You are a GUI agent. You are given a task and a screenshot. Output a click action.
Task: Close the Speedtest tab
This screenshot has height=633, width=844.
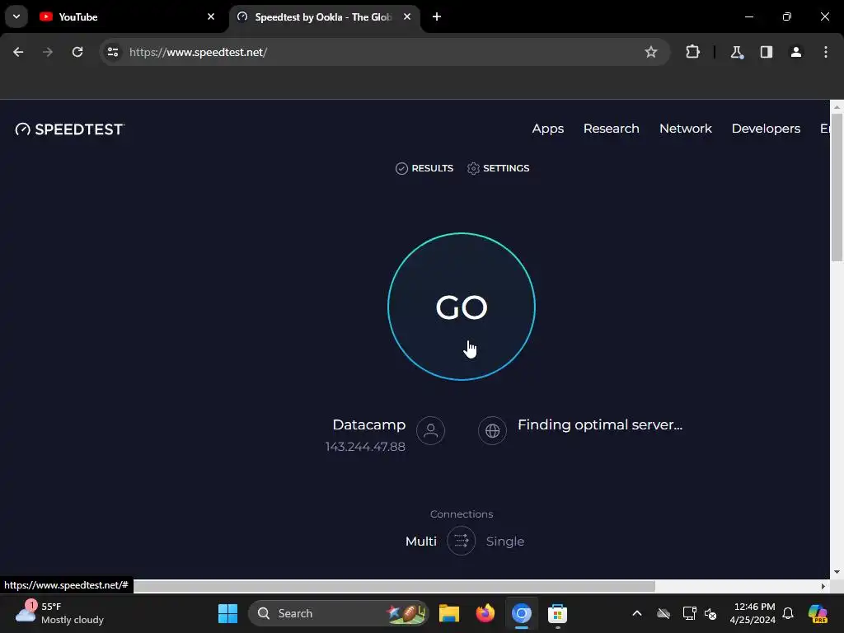point(407,16)
